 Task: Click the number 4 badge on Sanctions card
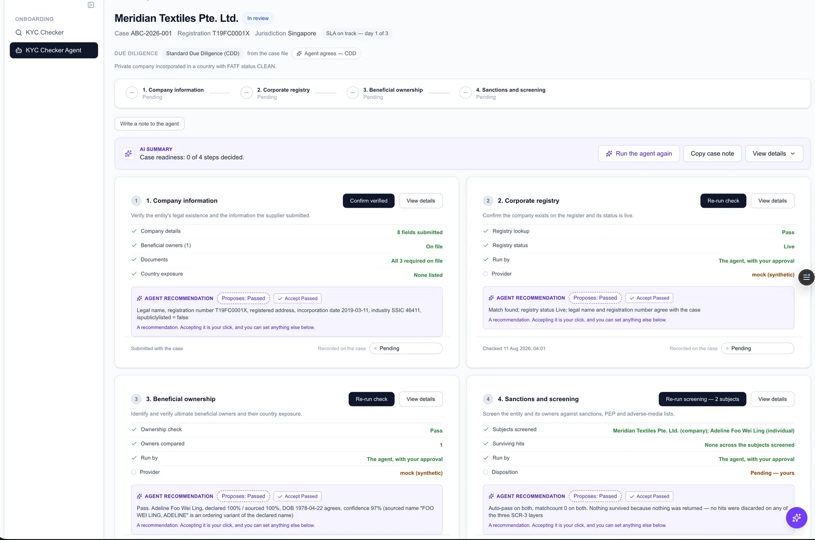click(x=488, y=400)
